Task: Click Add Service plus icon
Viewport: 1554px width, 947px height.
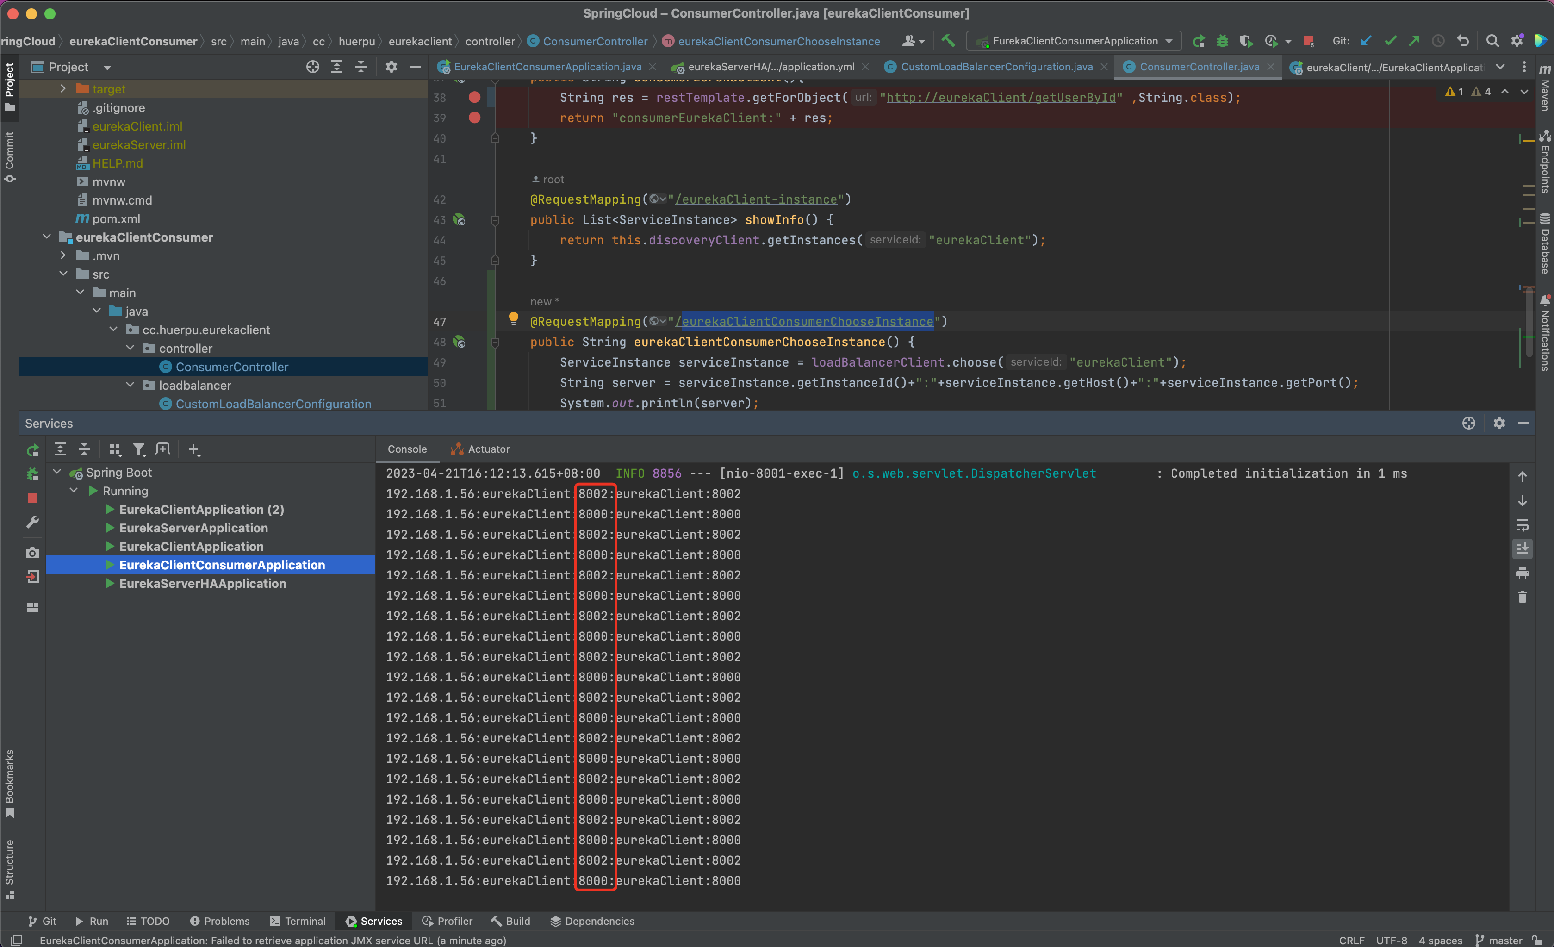Action: pyautogui.click(x=194, y=450)
